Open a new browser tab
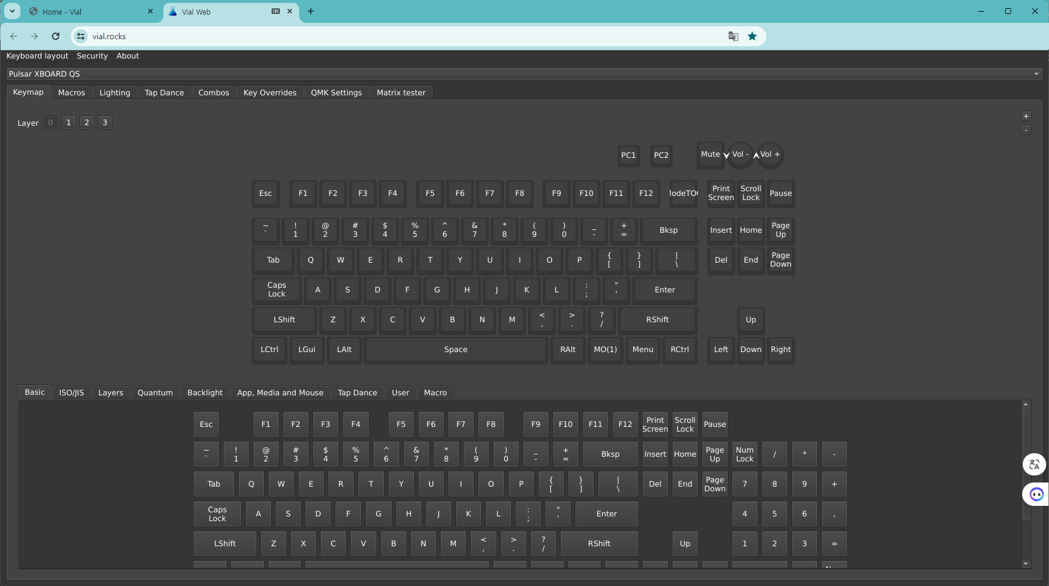Screen dimensions: 1049x586 coord(311,11)
